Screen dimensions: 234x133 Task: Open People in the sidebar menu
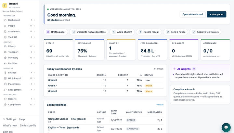click(x=19, y=26)
